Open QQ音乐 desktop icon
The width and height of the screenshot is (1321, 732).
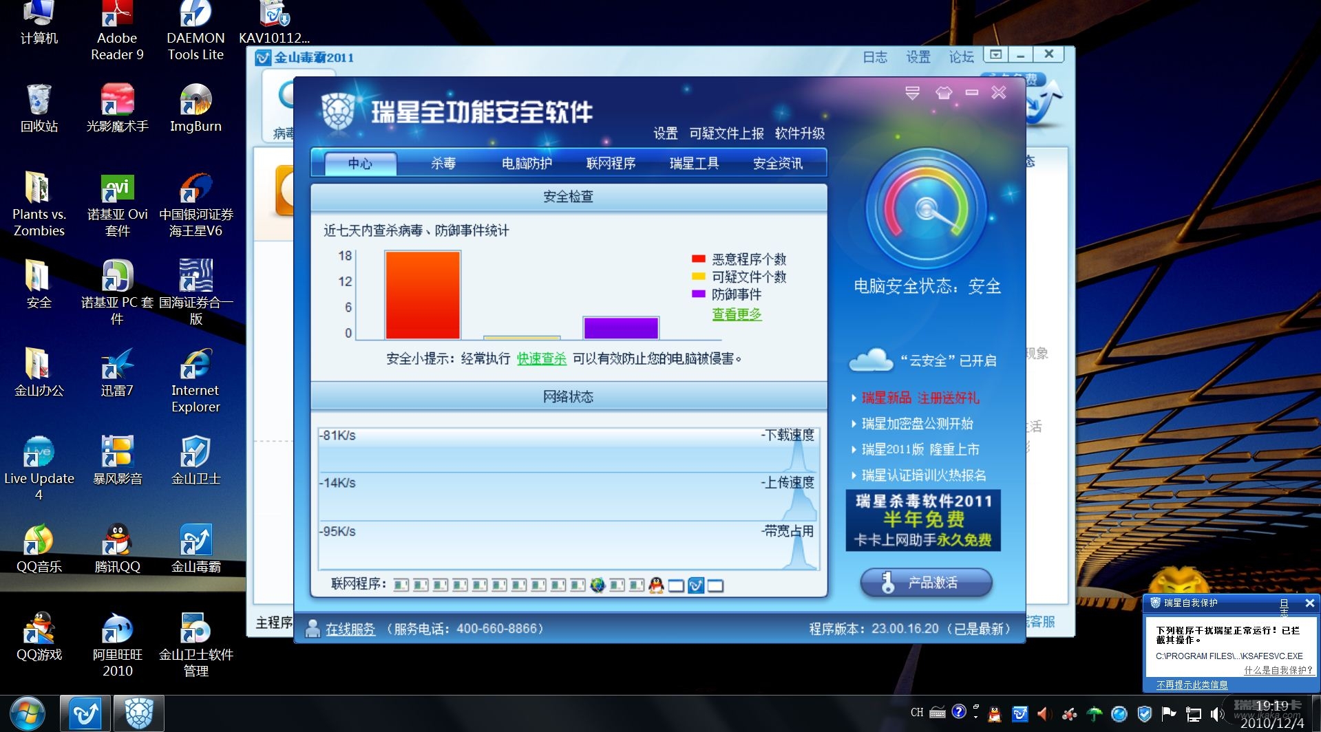[x=39, y=548]
